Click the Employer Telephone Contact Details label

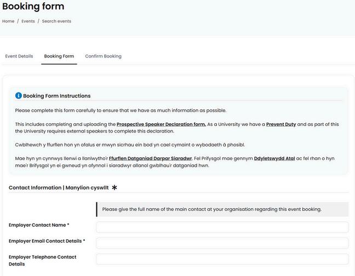pos(42,260)
